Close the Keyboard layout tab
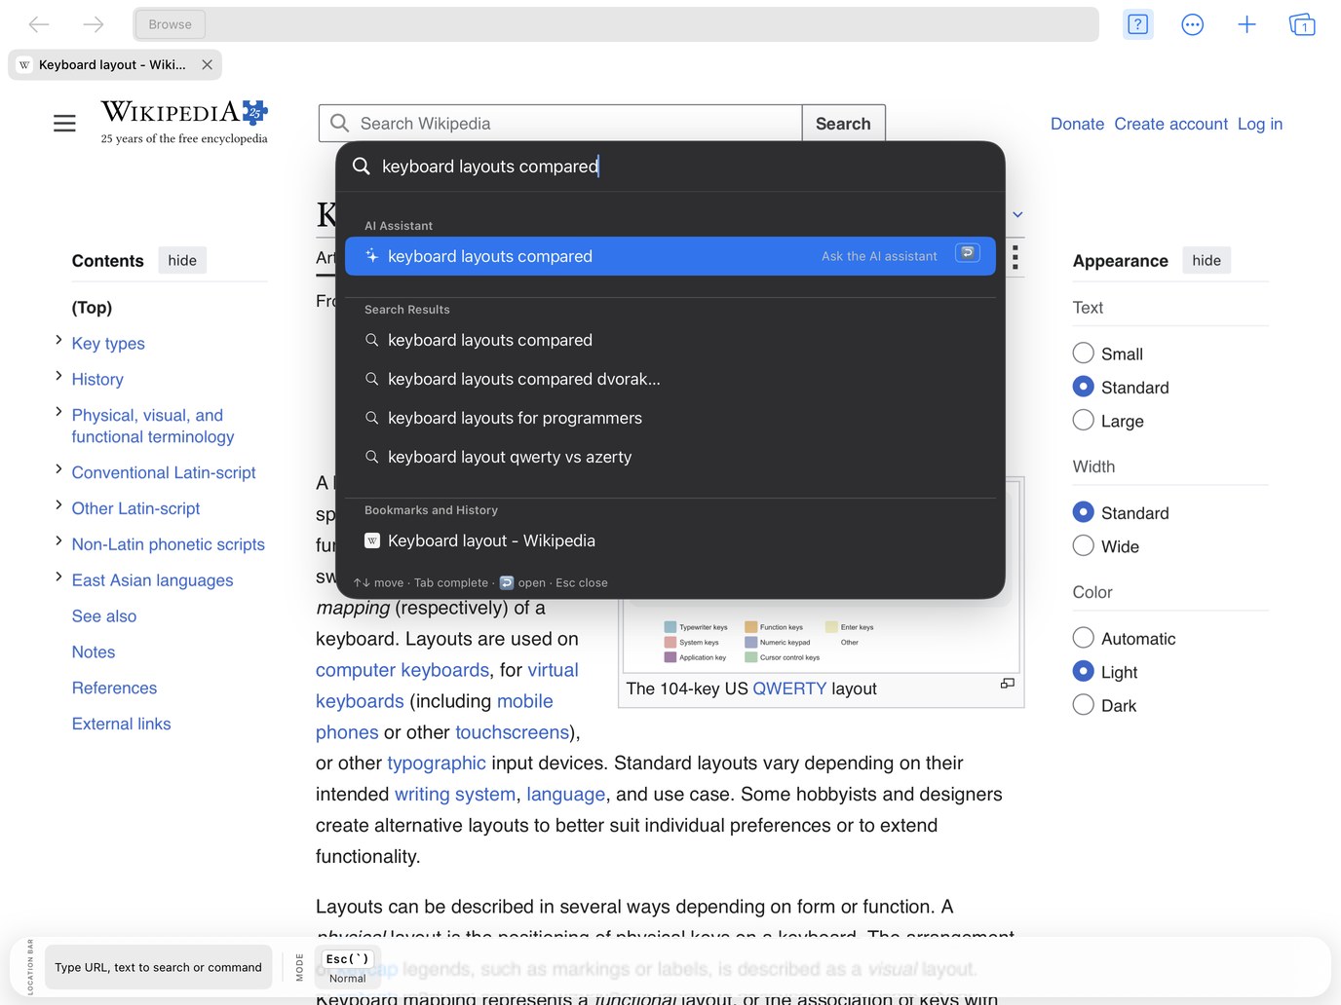Viewport: 1341px width, 1005px height. click(x=207, y=64)
